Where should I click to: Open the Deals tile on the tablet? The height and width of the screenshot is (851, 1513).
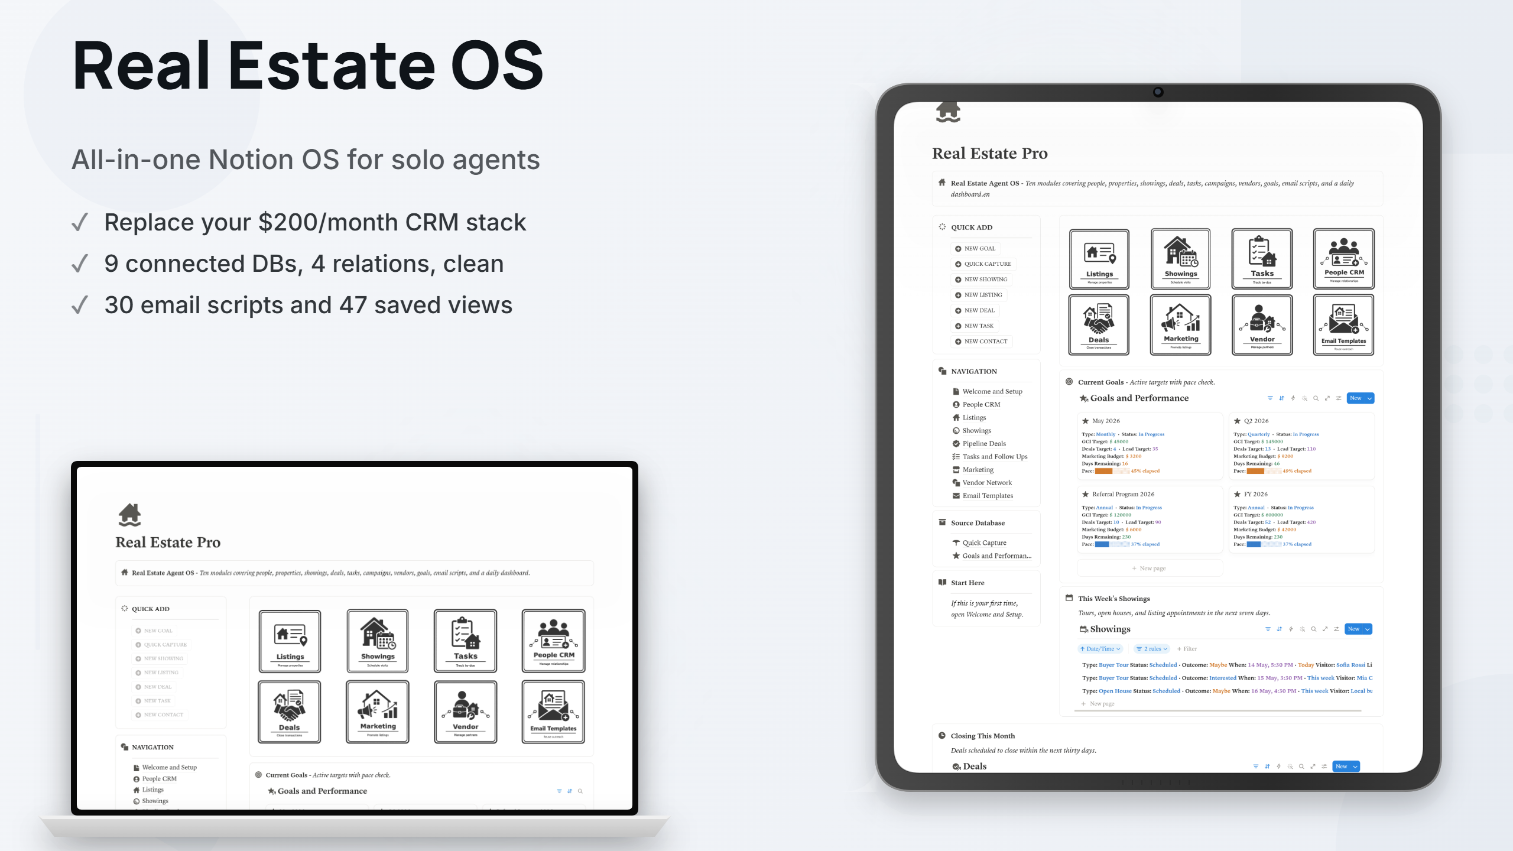pyautogui.click(x=1099, y=325)
